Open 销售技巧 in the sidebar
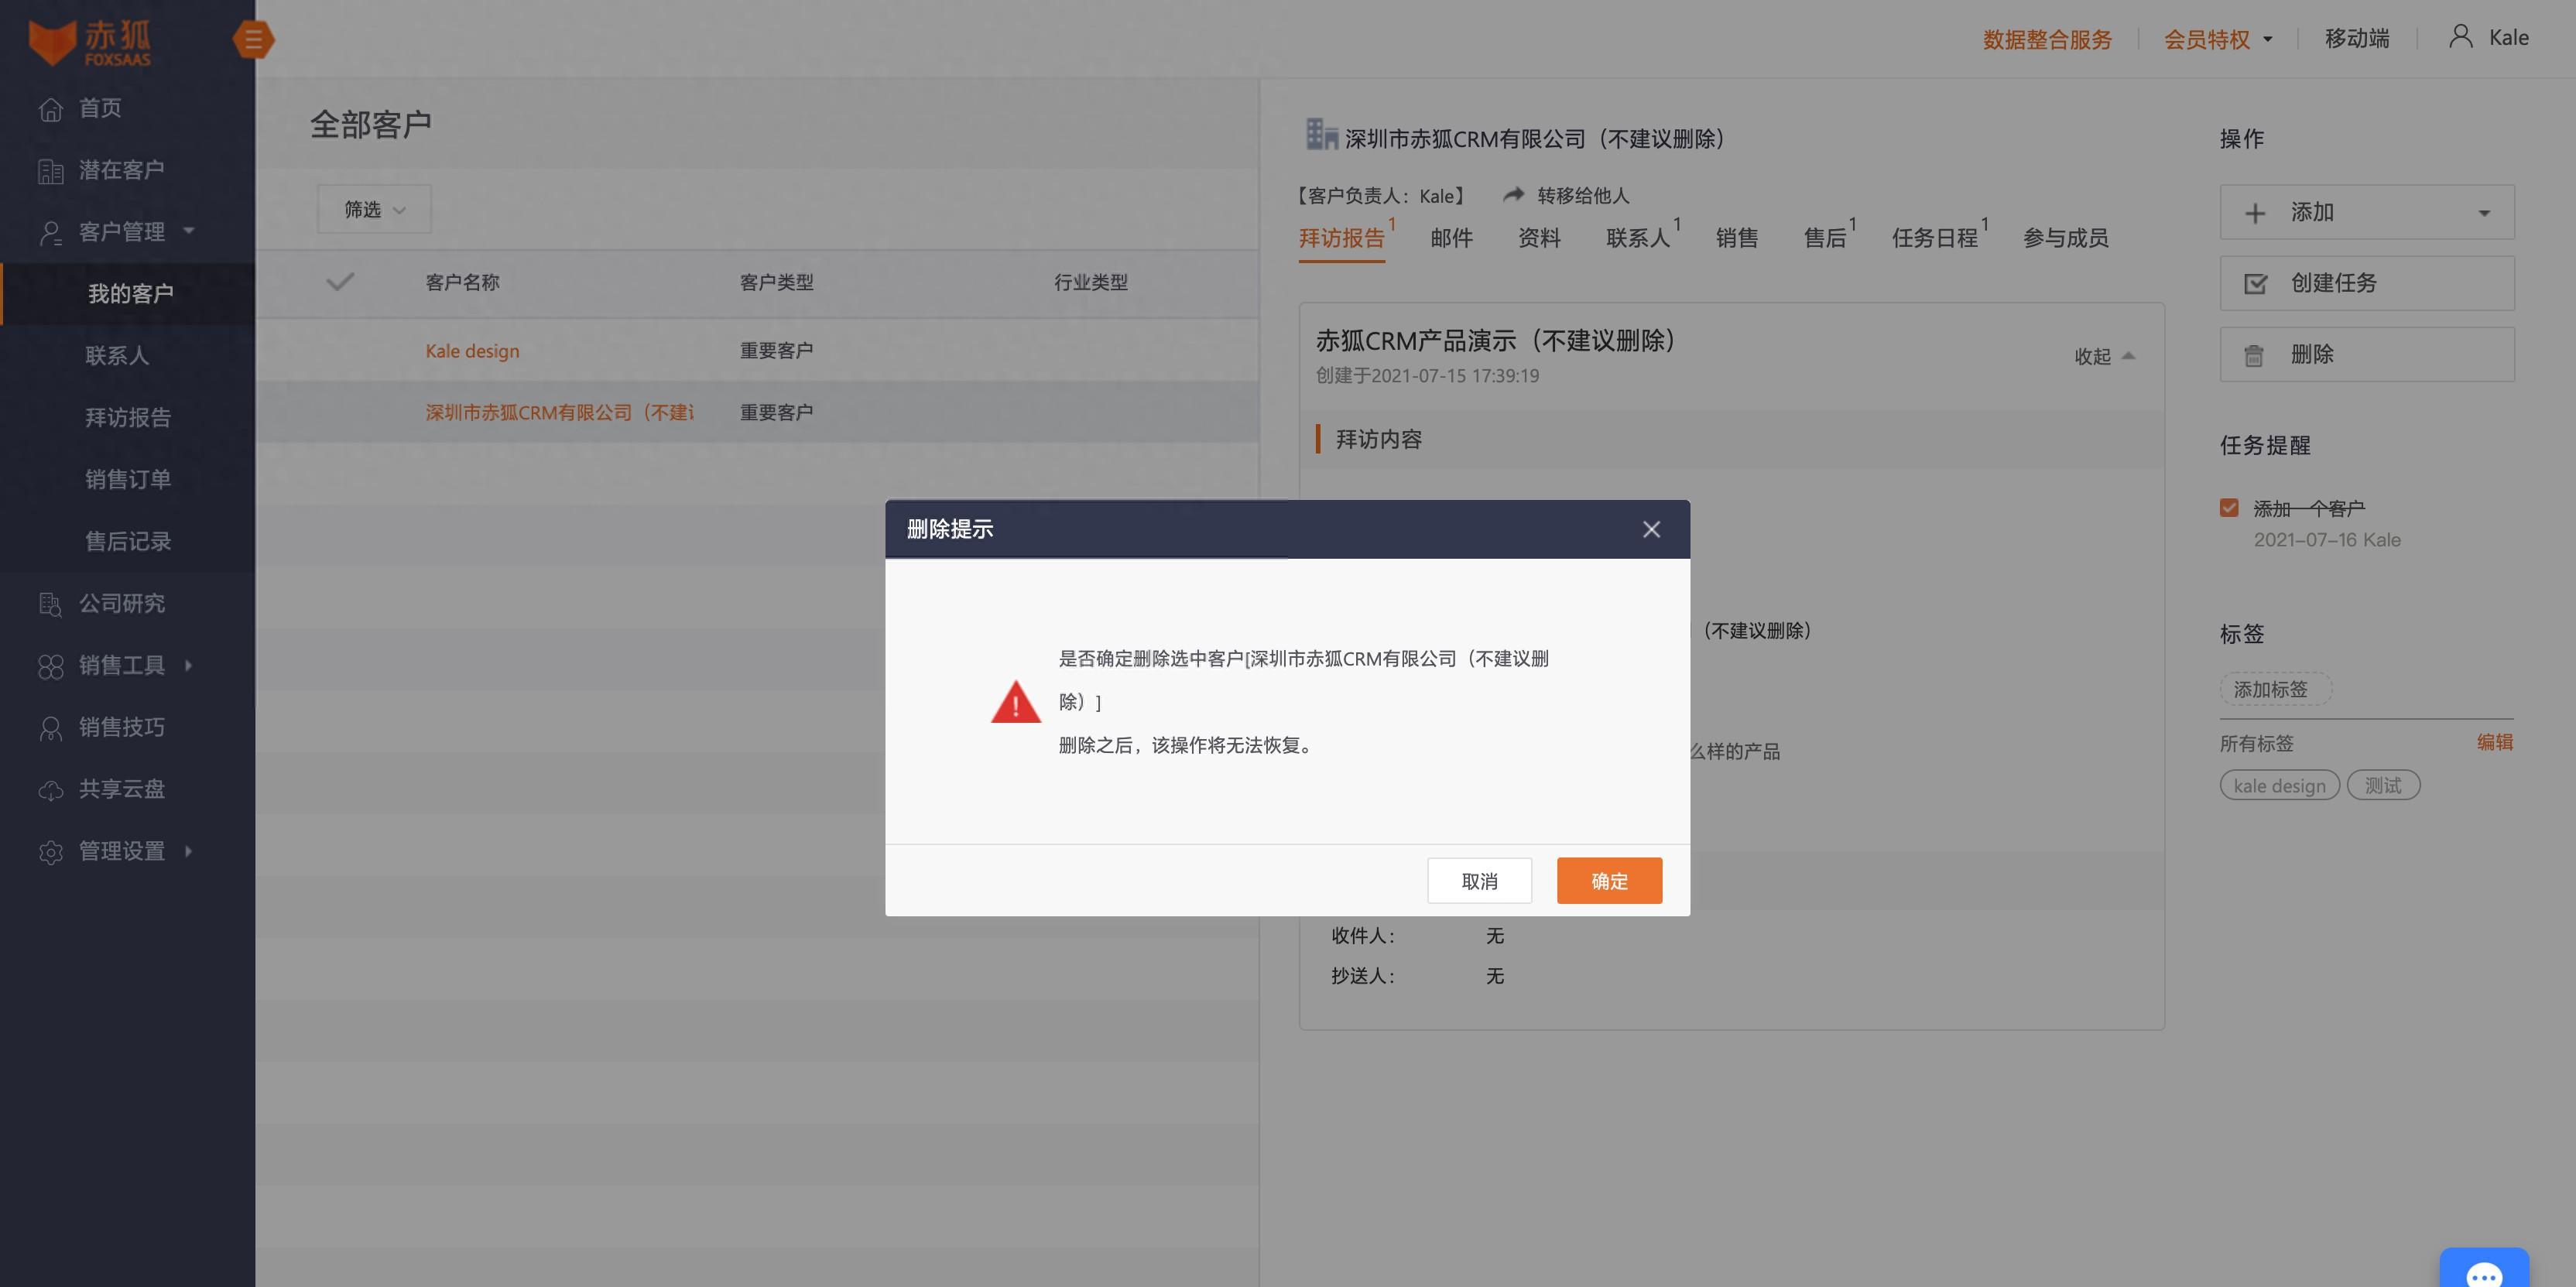The width and height of the screenshot is (2576, 1287). 121,727
